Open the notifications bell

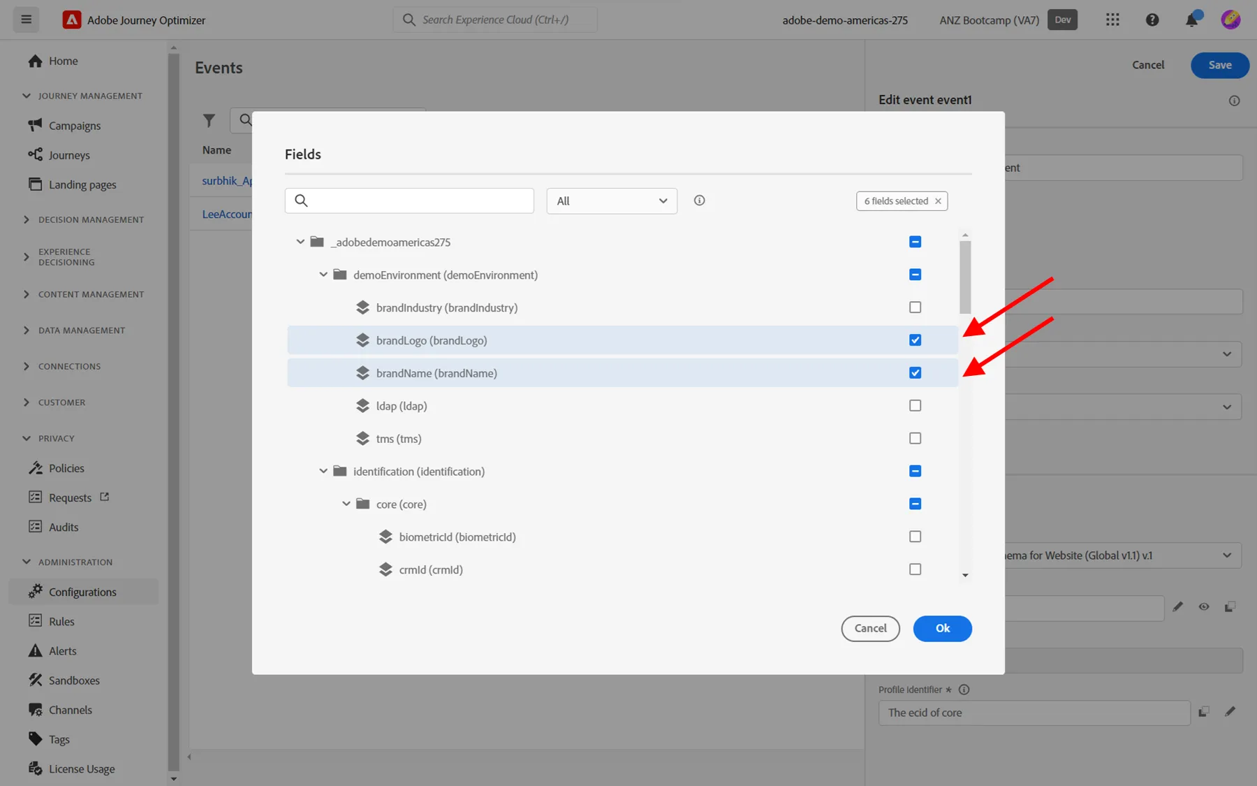click(x=1191, y=20)
